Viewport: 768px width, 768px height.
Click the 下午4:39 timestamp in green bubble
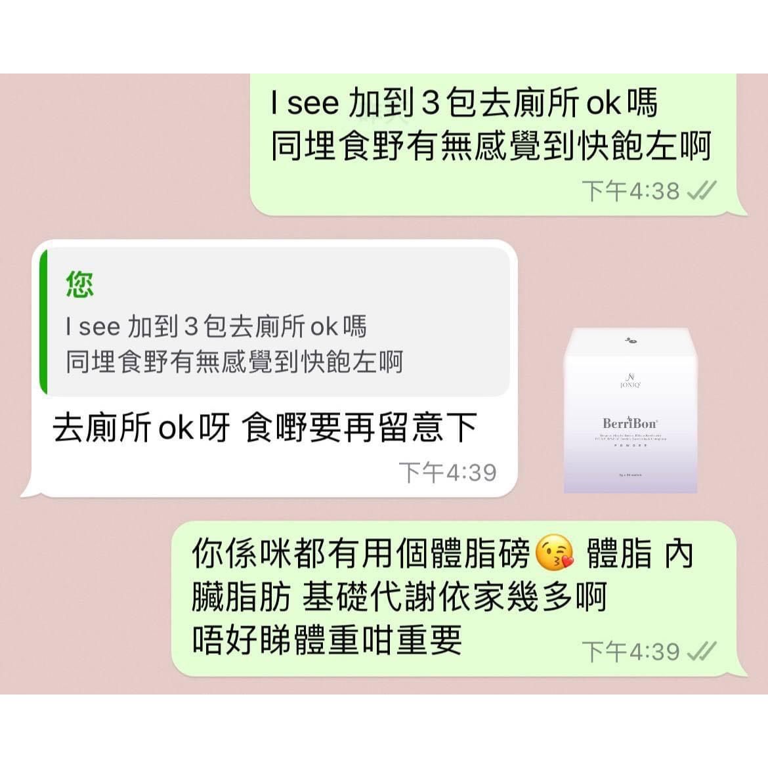coord(631,652)
